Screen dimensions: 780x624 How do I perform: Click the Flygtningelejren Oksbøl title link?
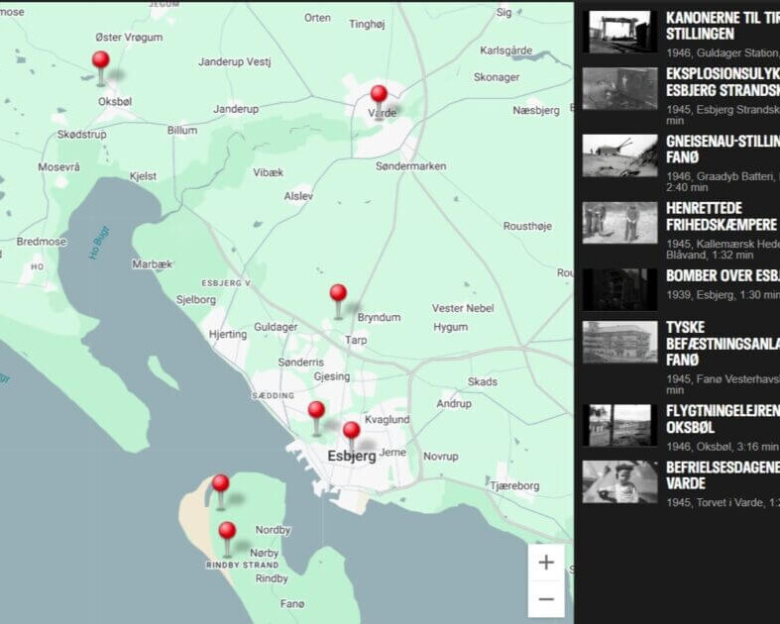[722, 418]
